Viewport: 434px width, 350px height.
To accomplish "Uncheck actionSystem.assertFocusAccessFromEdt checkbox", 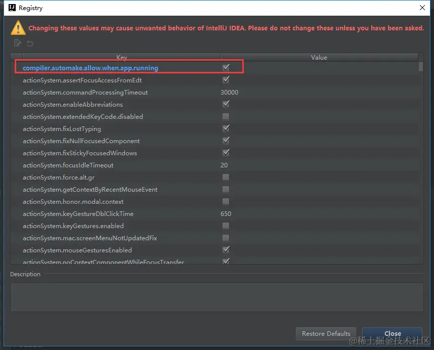I will pyautogui.click(x=226, y=80).
